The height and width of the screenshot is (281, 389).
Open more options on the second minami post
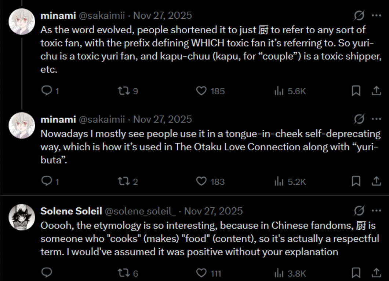(376, 119)
